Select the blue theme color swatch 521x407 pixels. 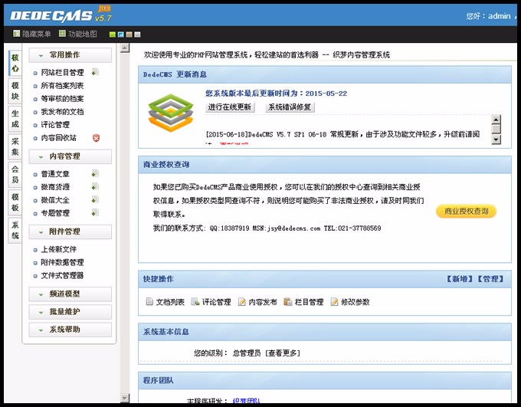[x=121, y=34]
